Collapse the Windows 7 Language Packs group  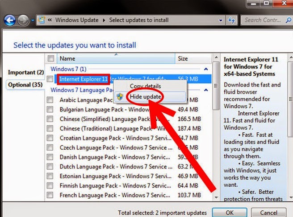(206, 90)
